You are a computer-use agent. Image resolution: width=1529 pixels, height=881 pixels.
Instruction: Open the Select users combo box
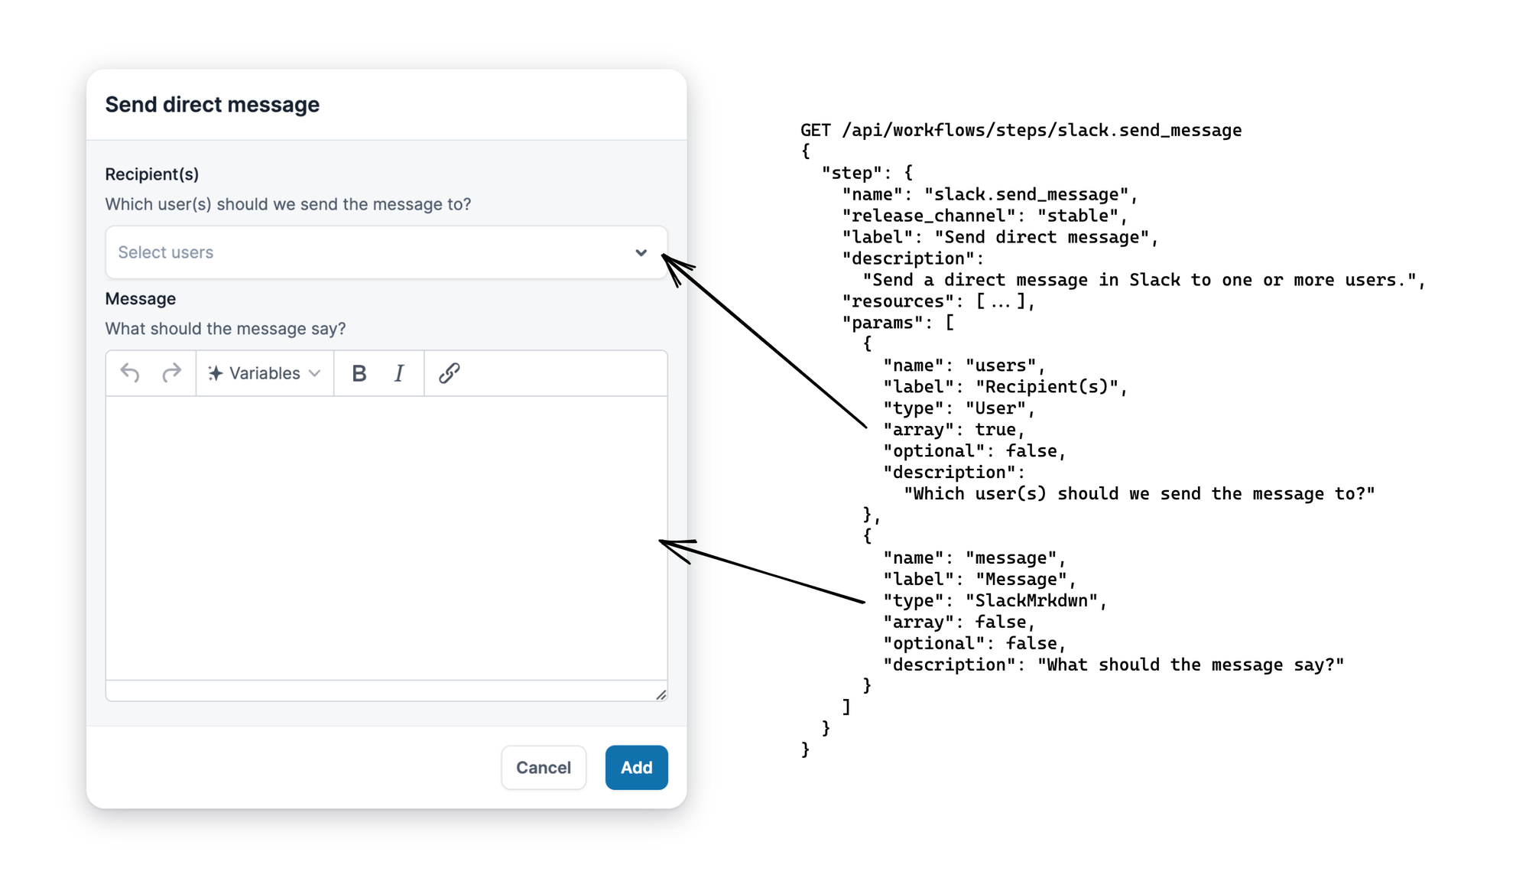(x=367, y=252)
